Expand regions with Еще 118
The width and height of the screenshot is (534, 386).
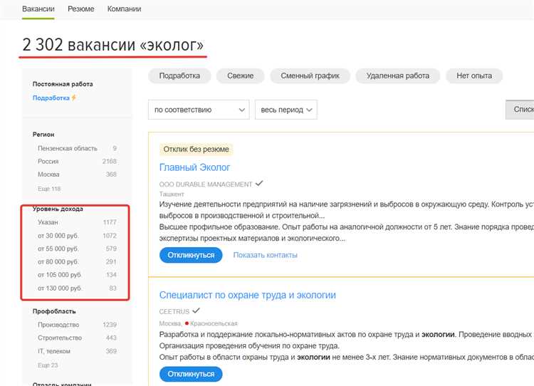click(x=49, y=189)
